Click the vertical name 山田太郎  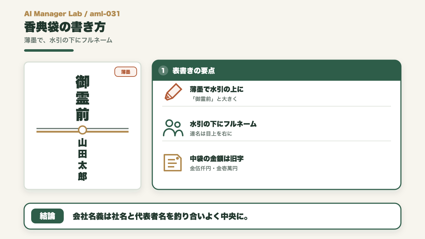[83, 160]
